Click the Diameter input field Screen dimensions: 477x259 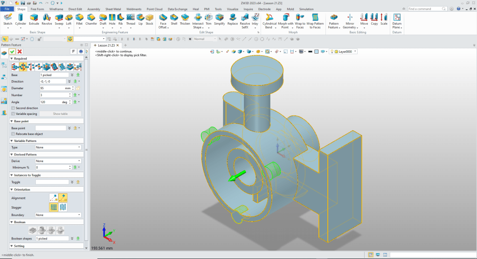pyautogui.click(x=52, y=88)
